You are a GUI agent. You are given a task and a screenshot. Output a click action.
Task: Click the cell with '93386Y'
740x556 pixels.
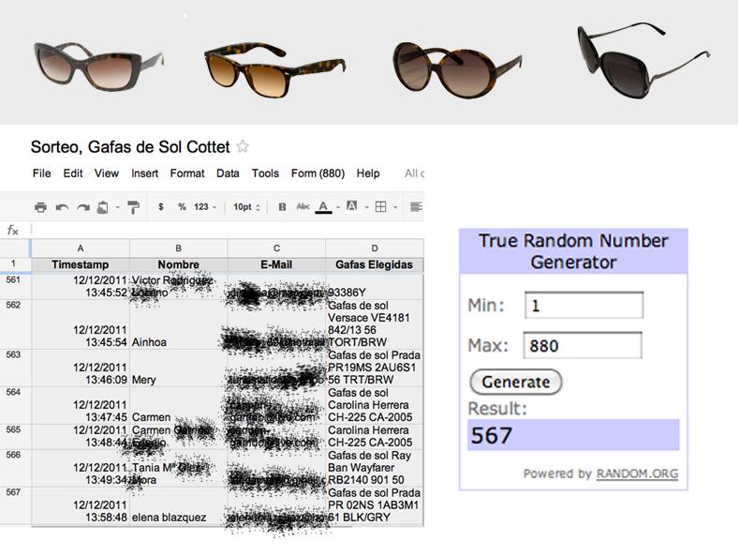pyautogui.click(x=375, y=286)
